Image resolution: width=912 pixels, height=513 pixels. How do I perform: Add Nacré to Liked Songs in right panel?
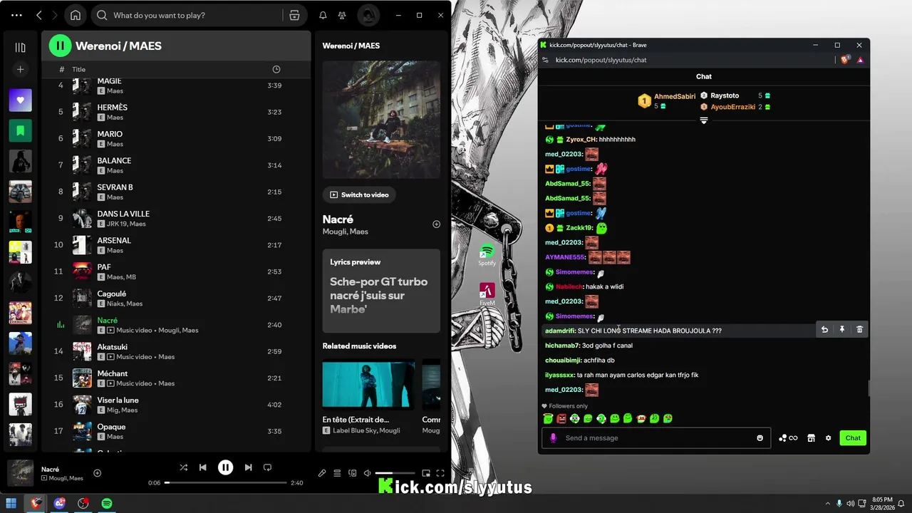(436, 224)
